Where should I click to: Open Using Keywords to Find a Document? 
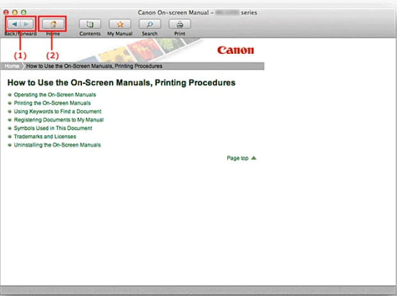tap(58, 111)
